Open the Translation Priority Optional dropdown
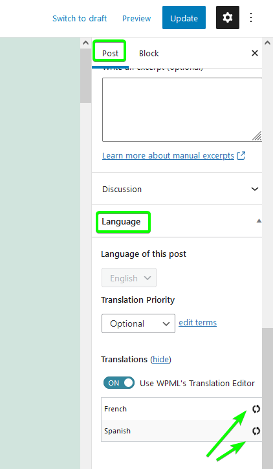This screenshot has width=273, height=469. [138, 323]
